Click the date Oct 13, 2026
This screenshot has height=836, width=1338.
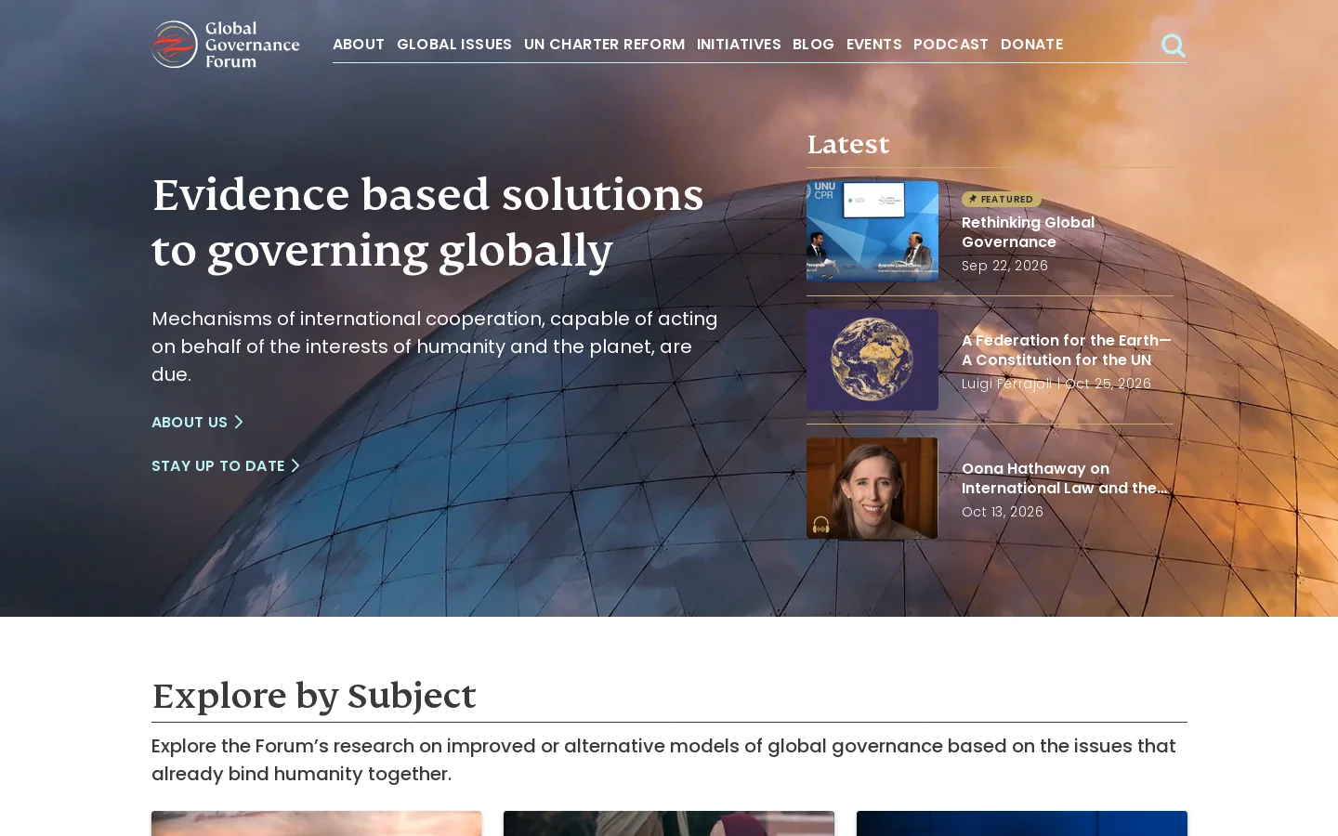pyautogui.click(x=1003, y=512)
